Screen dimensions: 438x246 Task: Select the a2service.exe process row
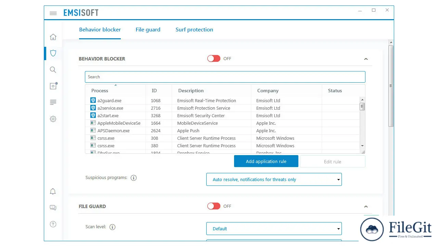pyautogui.click(x=222, y=108)
